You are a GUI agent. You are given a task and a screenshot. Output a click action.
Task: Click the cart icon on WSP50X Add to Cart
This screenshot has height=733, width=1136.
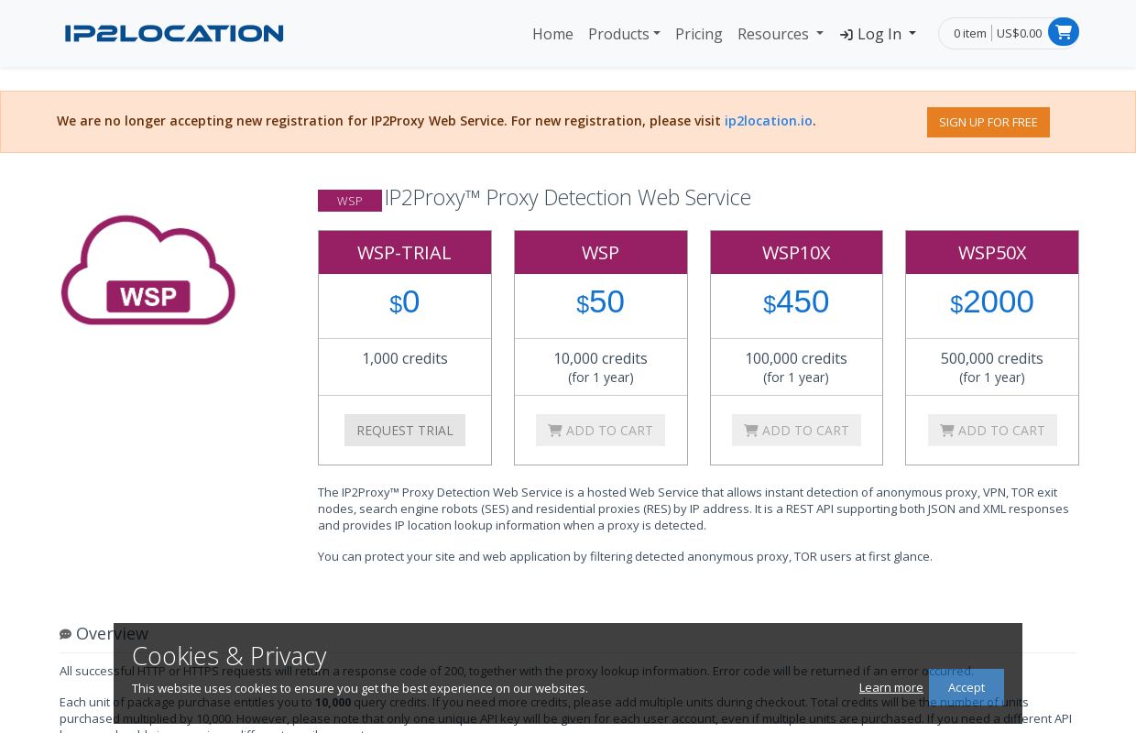947,431
